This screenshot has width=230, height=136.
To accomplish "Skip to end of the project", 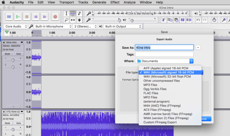I will 45,17.
